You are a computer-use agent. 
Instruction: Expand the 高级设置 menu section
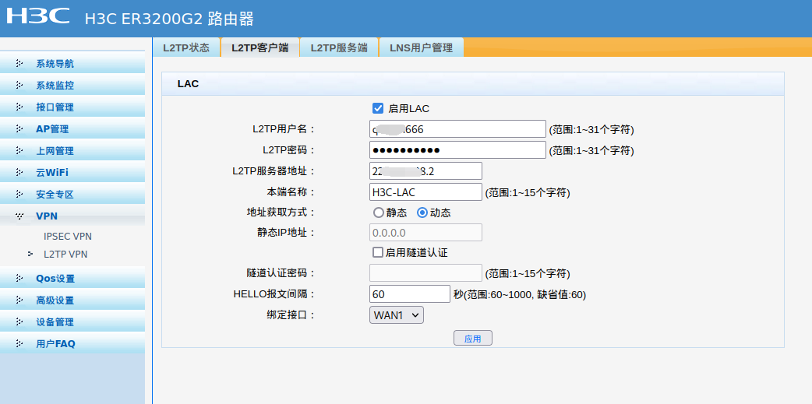[72, 300]
